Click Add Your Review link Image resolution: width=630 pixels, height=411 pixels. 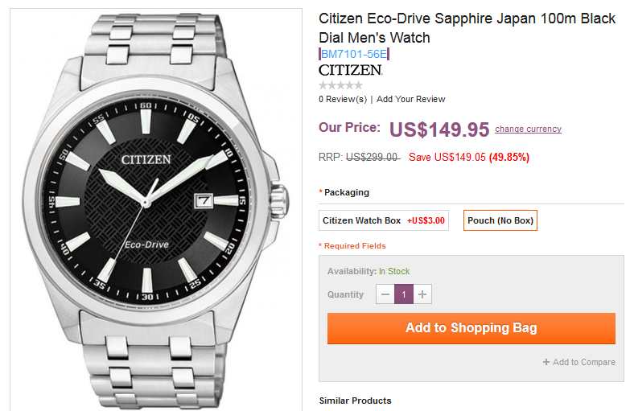[410, 99]
